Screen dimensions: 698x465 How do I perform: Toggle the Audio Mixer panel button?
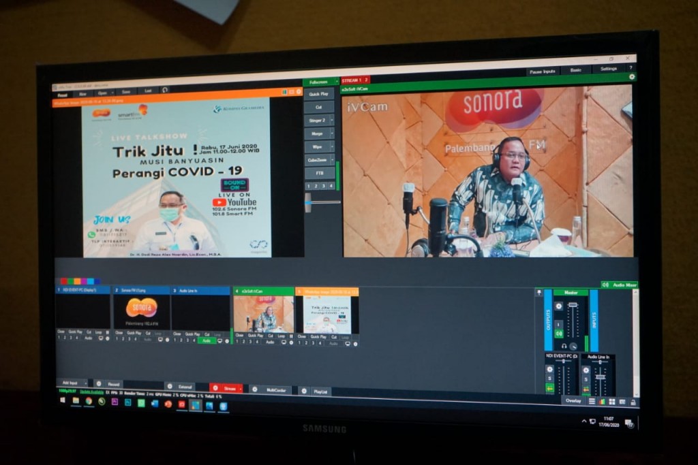pos(620,285)
